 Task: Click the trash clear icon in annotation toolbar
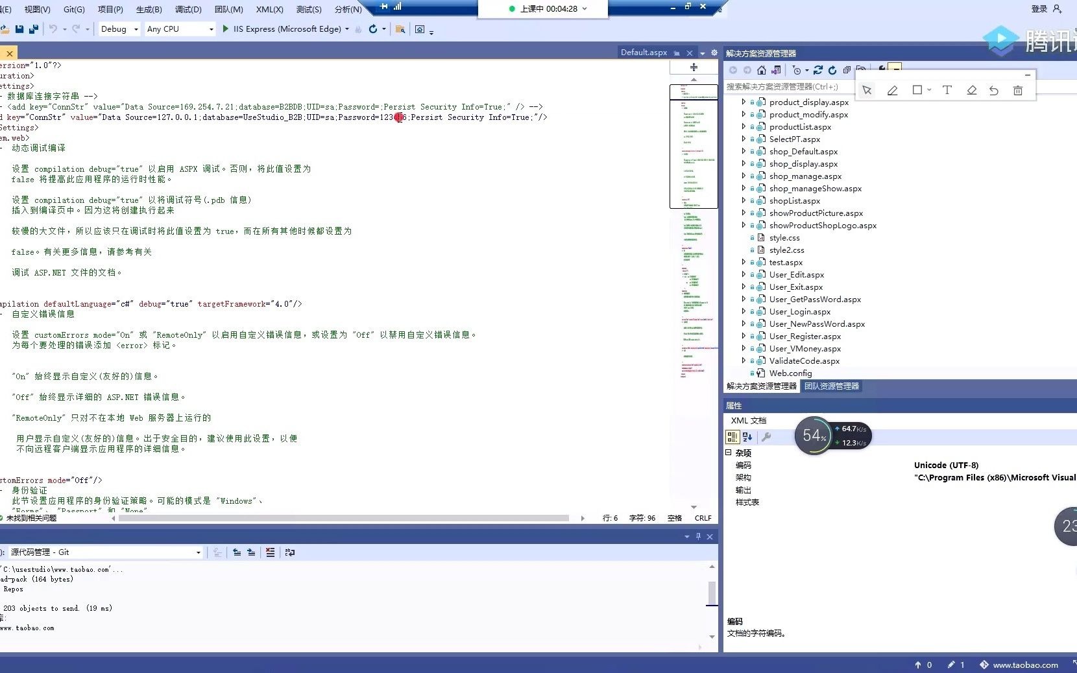(x=1018, y=91)
